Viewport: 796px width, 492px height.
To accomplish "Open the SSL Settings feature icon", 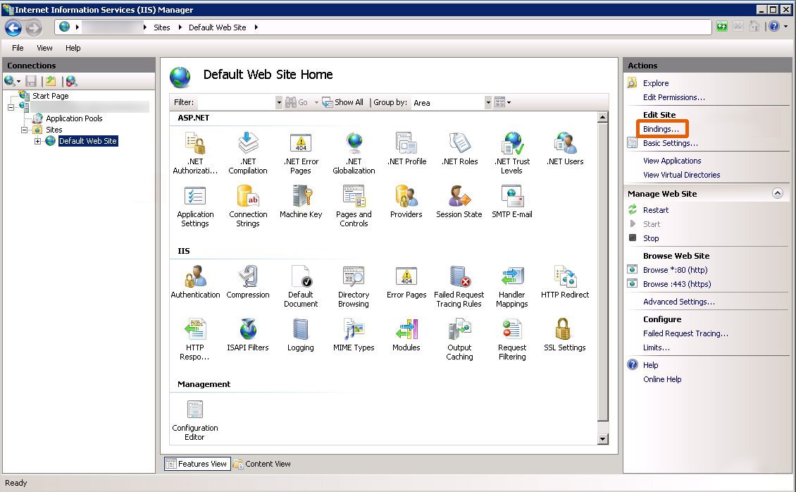I will click(564, 330).
